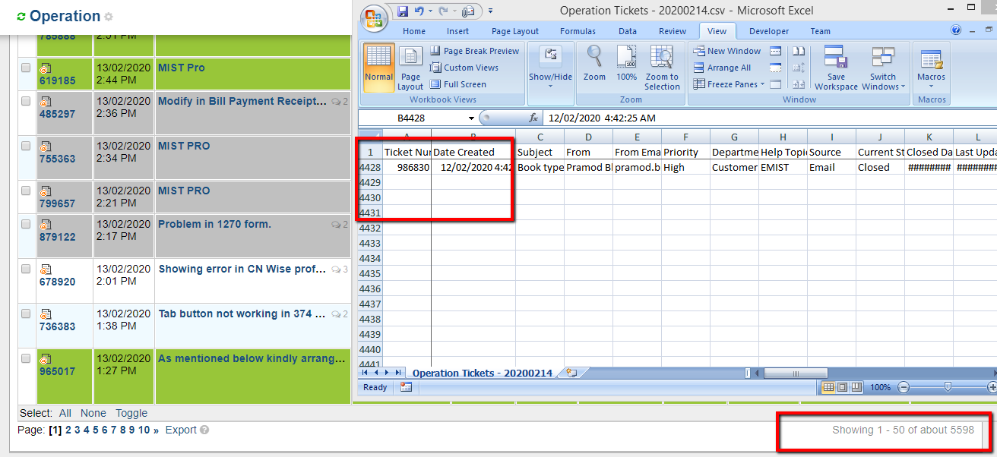Click the Office button in Excel
Screen dimensions: 997x457
tap(375, 18)
